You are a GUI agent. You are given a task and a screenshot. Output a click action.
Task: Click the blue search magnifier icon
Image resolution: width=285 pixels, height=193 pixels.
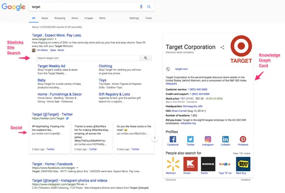[x=149, y=7]
